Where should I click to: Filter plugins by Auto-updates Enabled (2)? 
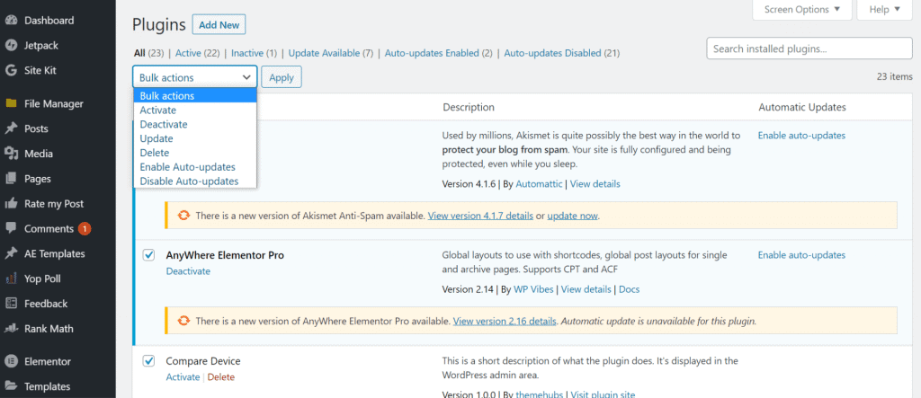(439, 53)
